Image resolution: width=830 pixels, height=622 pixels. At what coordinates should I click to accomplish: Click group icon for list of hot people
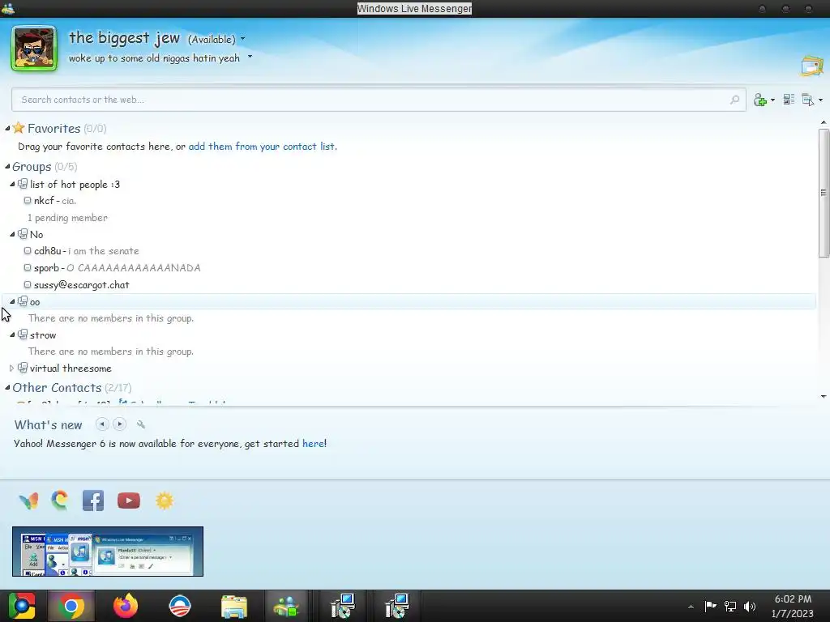(x=23, y=184)
